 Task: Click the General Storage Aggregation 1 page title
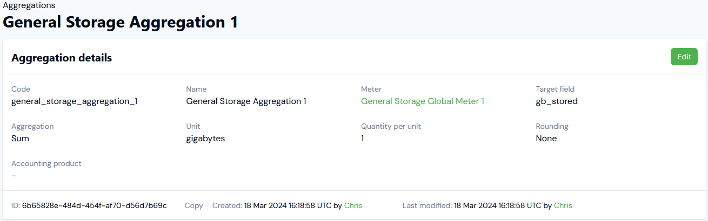121,23
